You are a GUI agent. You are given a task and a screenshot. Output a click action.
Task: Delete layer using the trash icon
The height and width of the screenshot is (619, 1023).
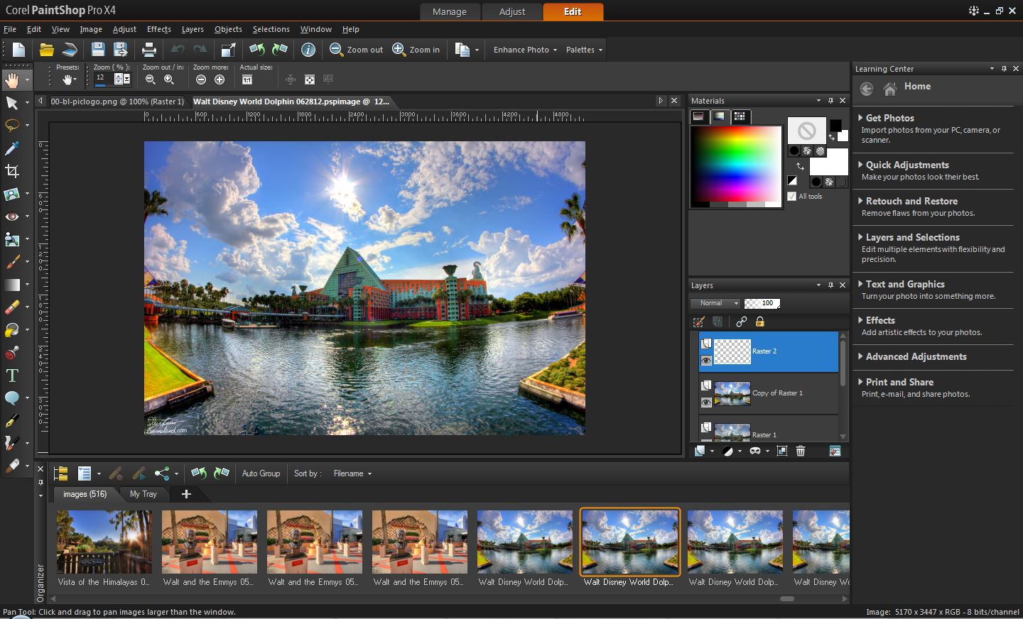pos(801,451)
